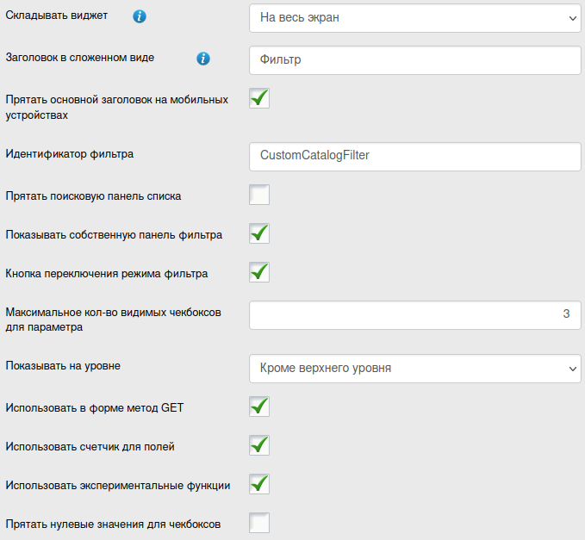Focus the "CustomCatalogFilter" identifier field

pos(414,156)
